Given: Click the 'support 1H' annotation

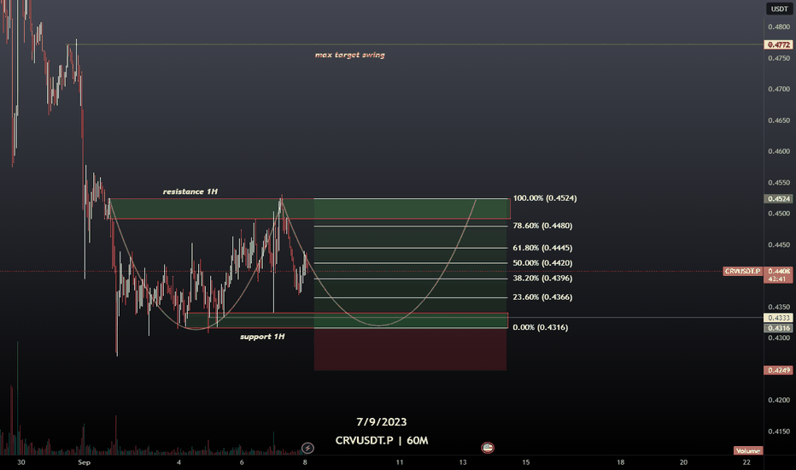Looking at the screenshot, I should [x=262, y=337].
